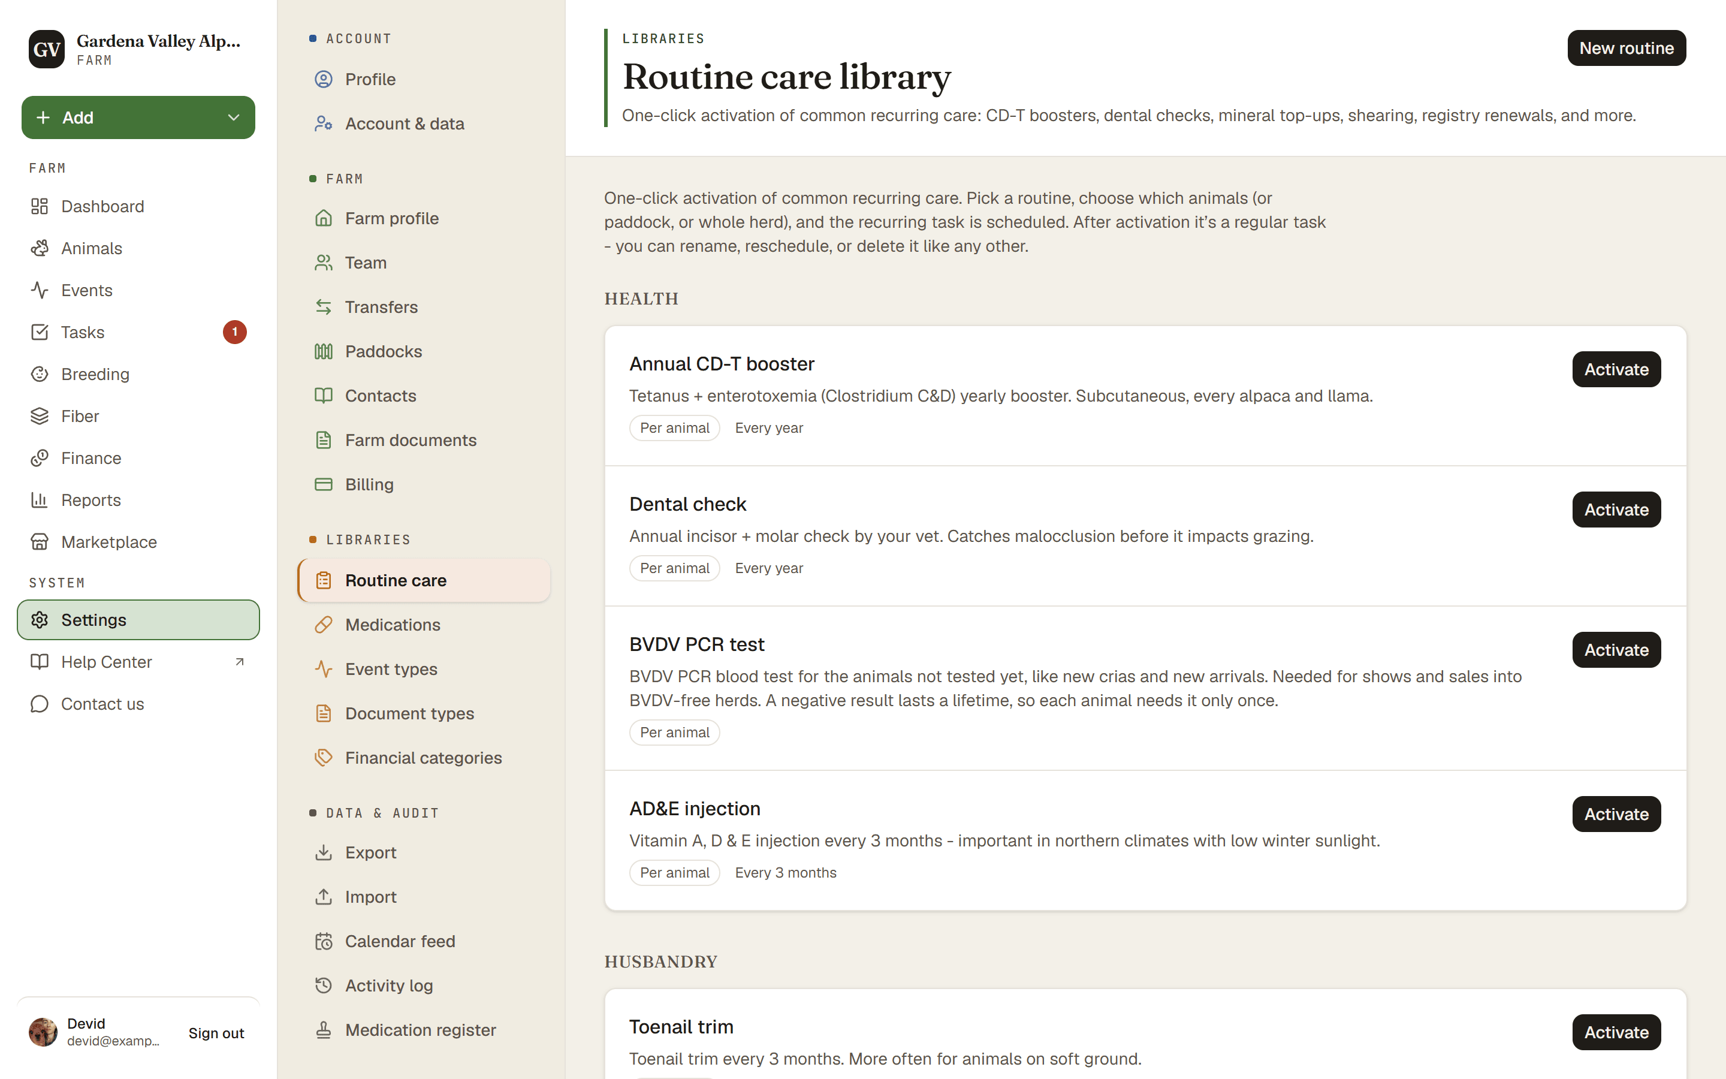Screen dimensions: 1726x1079
Task: Open the Tasks checklist icon
Action: coord(39,333)
